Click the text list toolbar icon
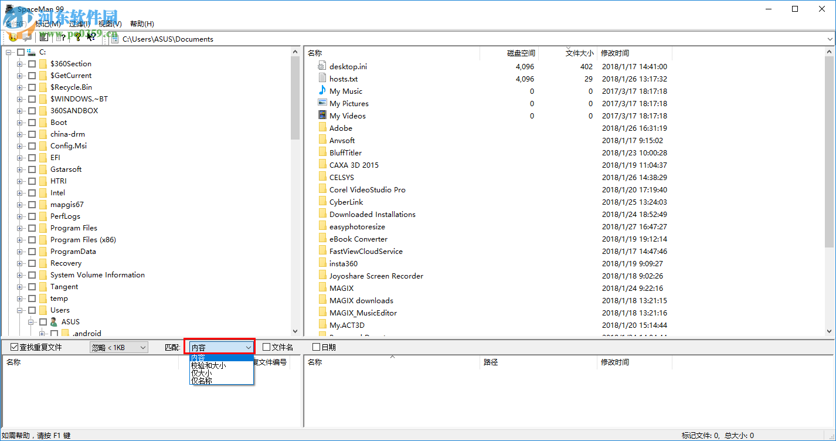The image size is (836, 441). click(x=43, y=38)
